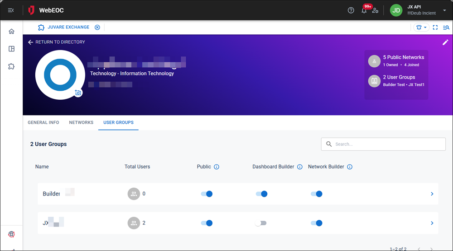Open the user admin settings icon
The width and height of the screenshot is (453, 251).
[375, 10]
